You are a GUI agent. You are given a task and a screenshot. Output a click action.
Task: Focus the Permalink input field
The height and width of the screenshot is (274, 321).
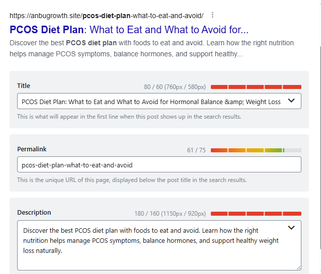click(x=159, y=164)
